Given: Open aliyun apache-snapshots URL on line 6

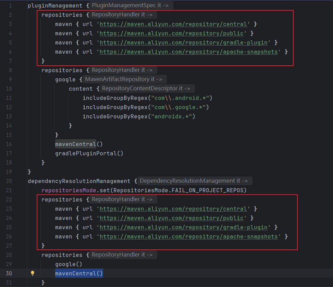Looking at the screenshot, I should click(188, 52).
